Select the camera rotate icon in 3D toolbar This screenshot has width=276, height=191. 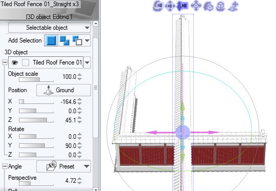pos(157,6)
